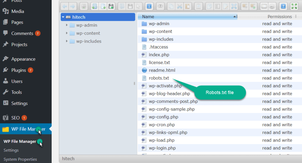Select the license.txt file
This screenshot has width=302, height=163.
click(220, 62)
